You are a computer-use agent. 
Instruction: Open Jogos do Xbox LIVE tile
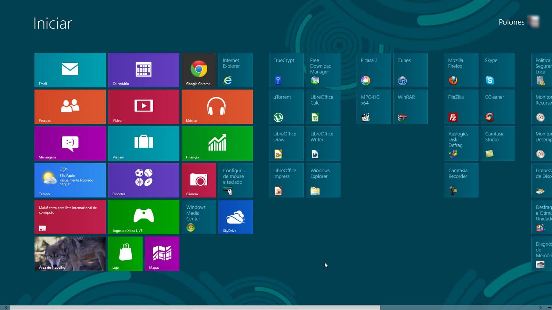pyautogui.click(x=144, y=217)
